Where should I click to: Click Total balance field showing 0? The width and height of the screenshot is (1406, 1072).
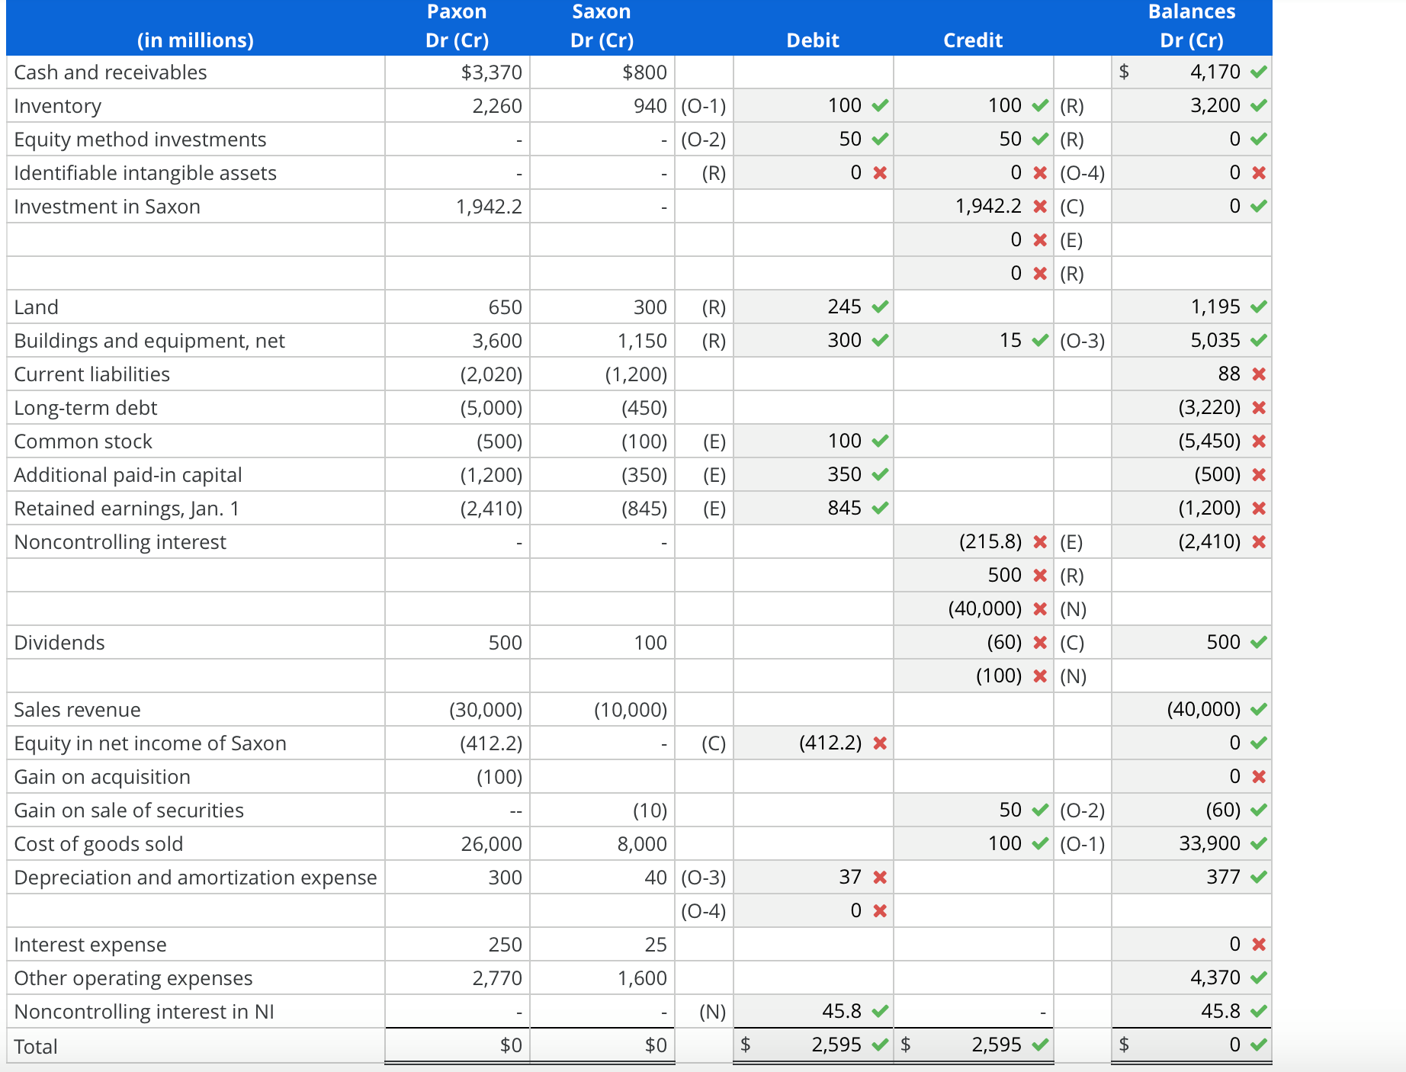tap(1192, 1045)
